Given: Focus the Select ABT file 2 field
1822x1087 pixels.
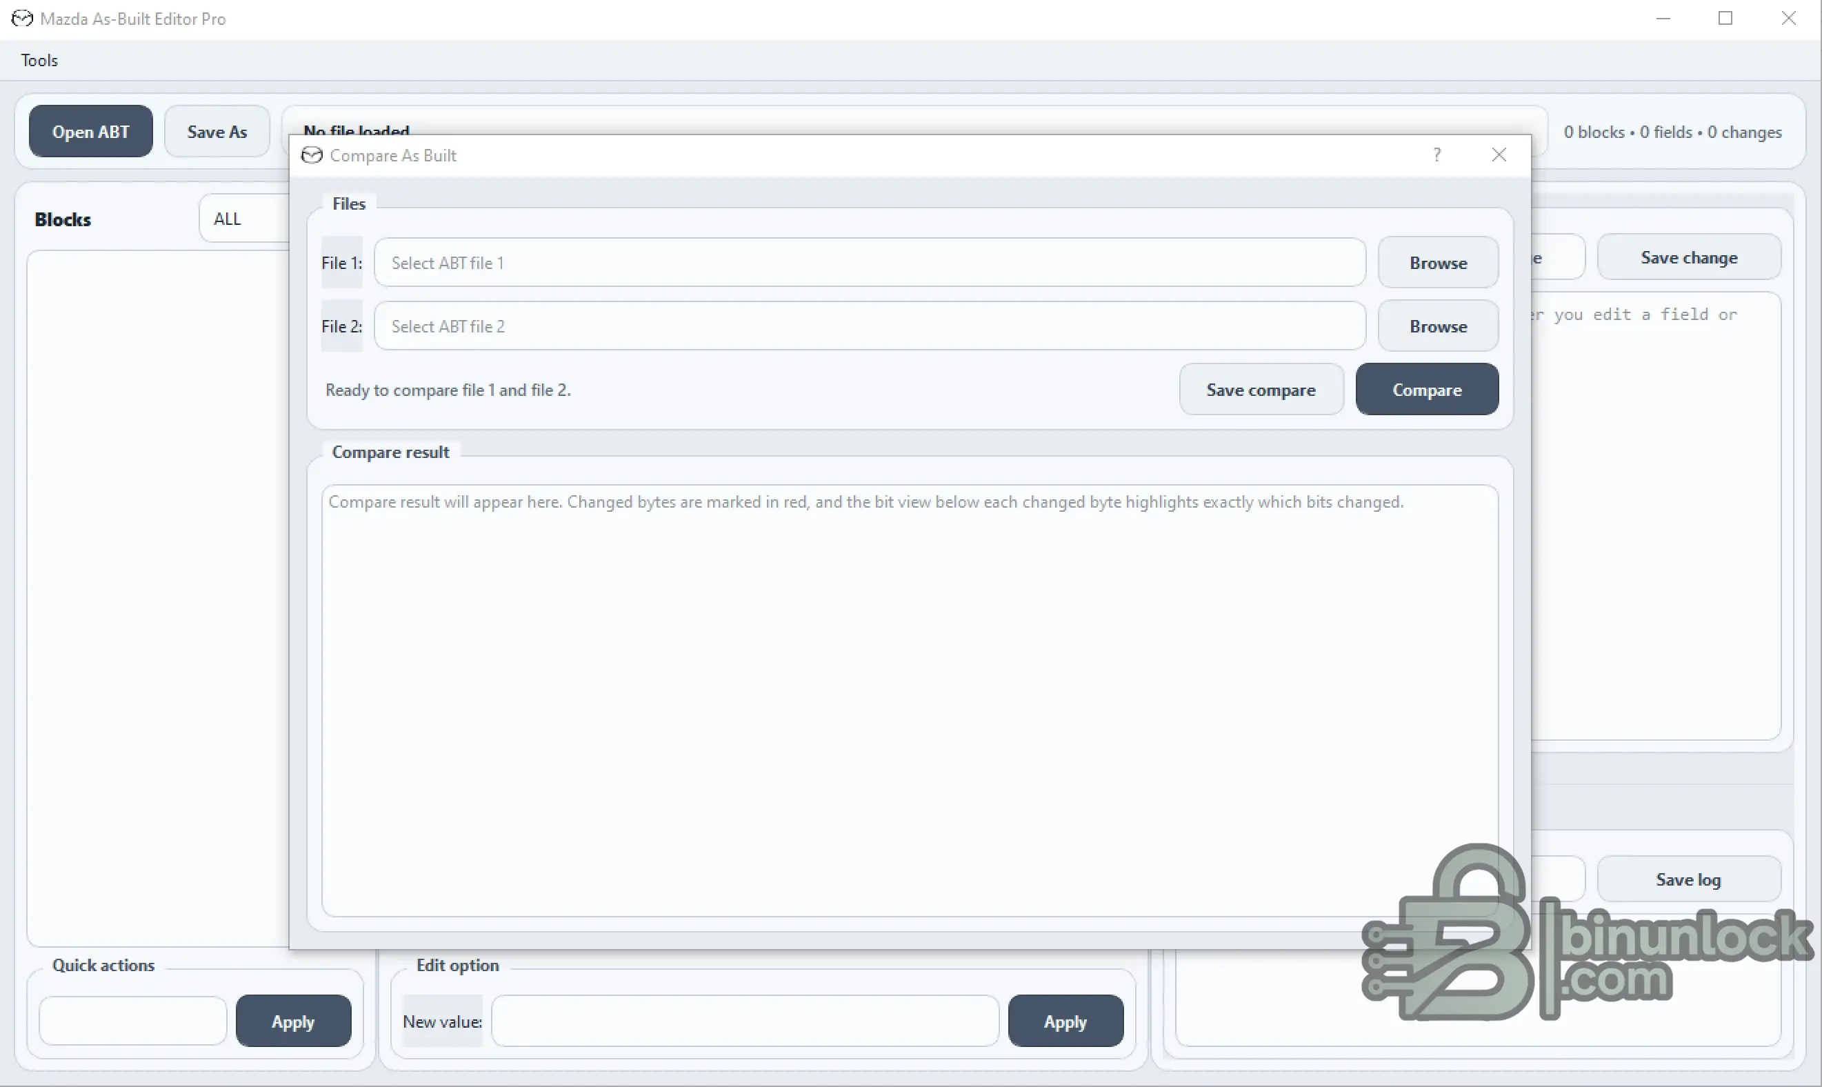Looking at the screenshot, I should pyautogui.click(x=870, y=326).
